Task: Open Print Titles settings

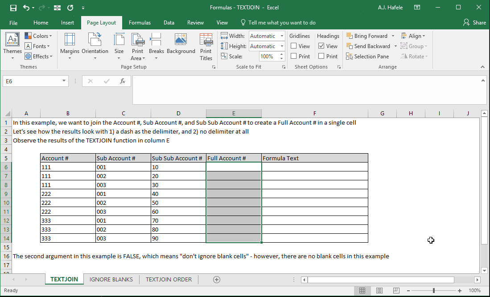Action: 206,46
